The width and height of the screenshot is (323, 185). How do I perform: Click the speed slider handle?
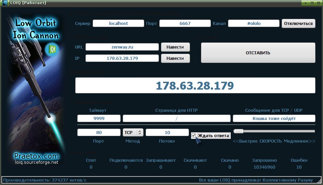coord(239,131)
